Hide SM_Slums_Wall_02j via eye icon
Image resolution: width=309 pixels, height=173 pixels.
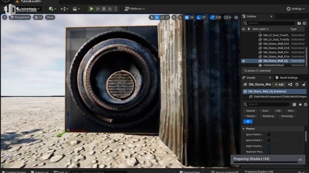[243, 61]
